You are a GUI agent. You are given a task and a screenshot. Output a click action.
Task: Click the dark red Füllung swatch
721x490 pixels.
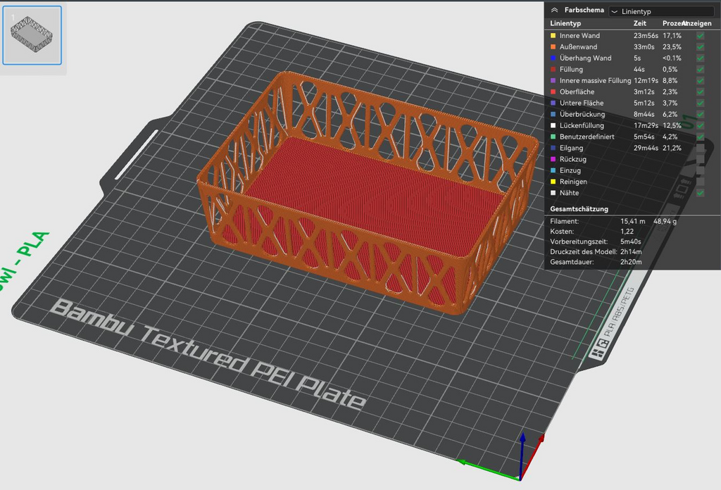(553, 70)
